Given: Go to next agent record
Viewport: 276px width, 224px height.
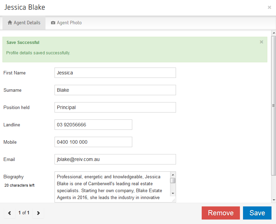Looking at the screenshot, I should point(38,213).
